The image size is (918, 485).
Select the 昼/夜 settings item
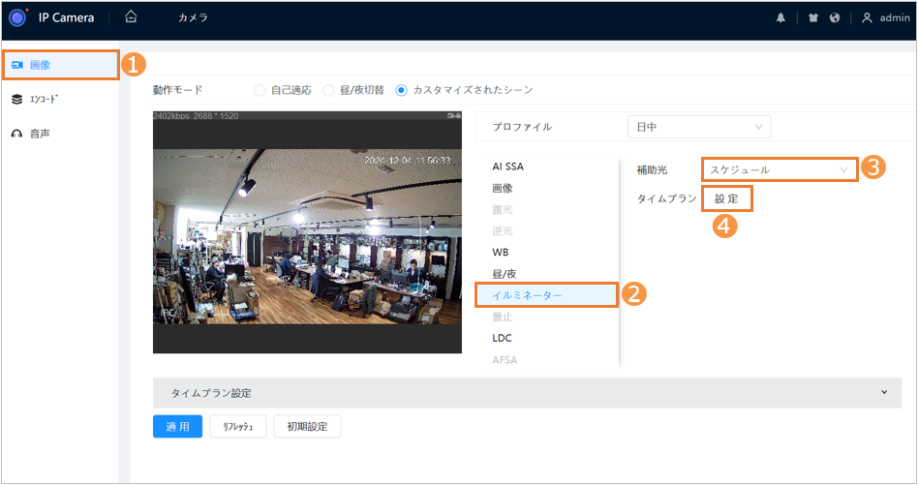(505, 274)
